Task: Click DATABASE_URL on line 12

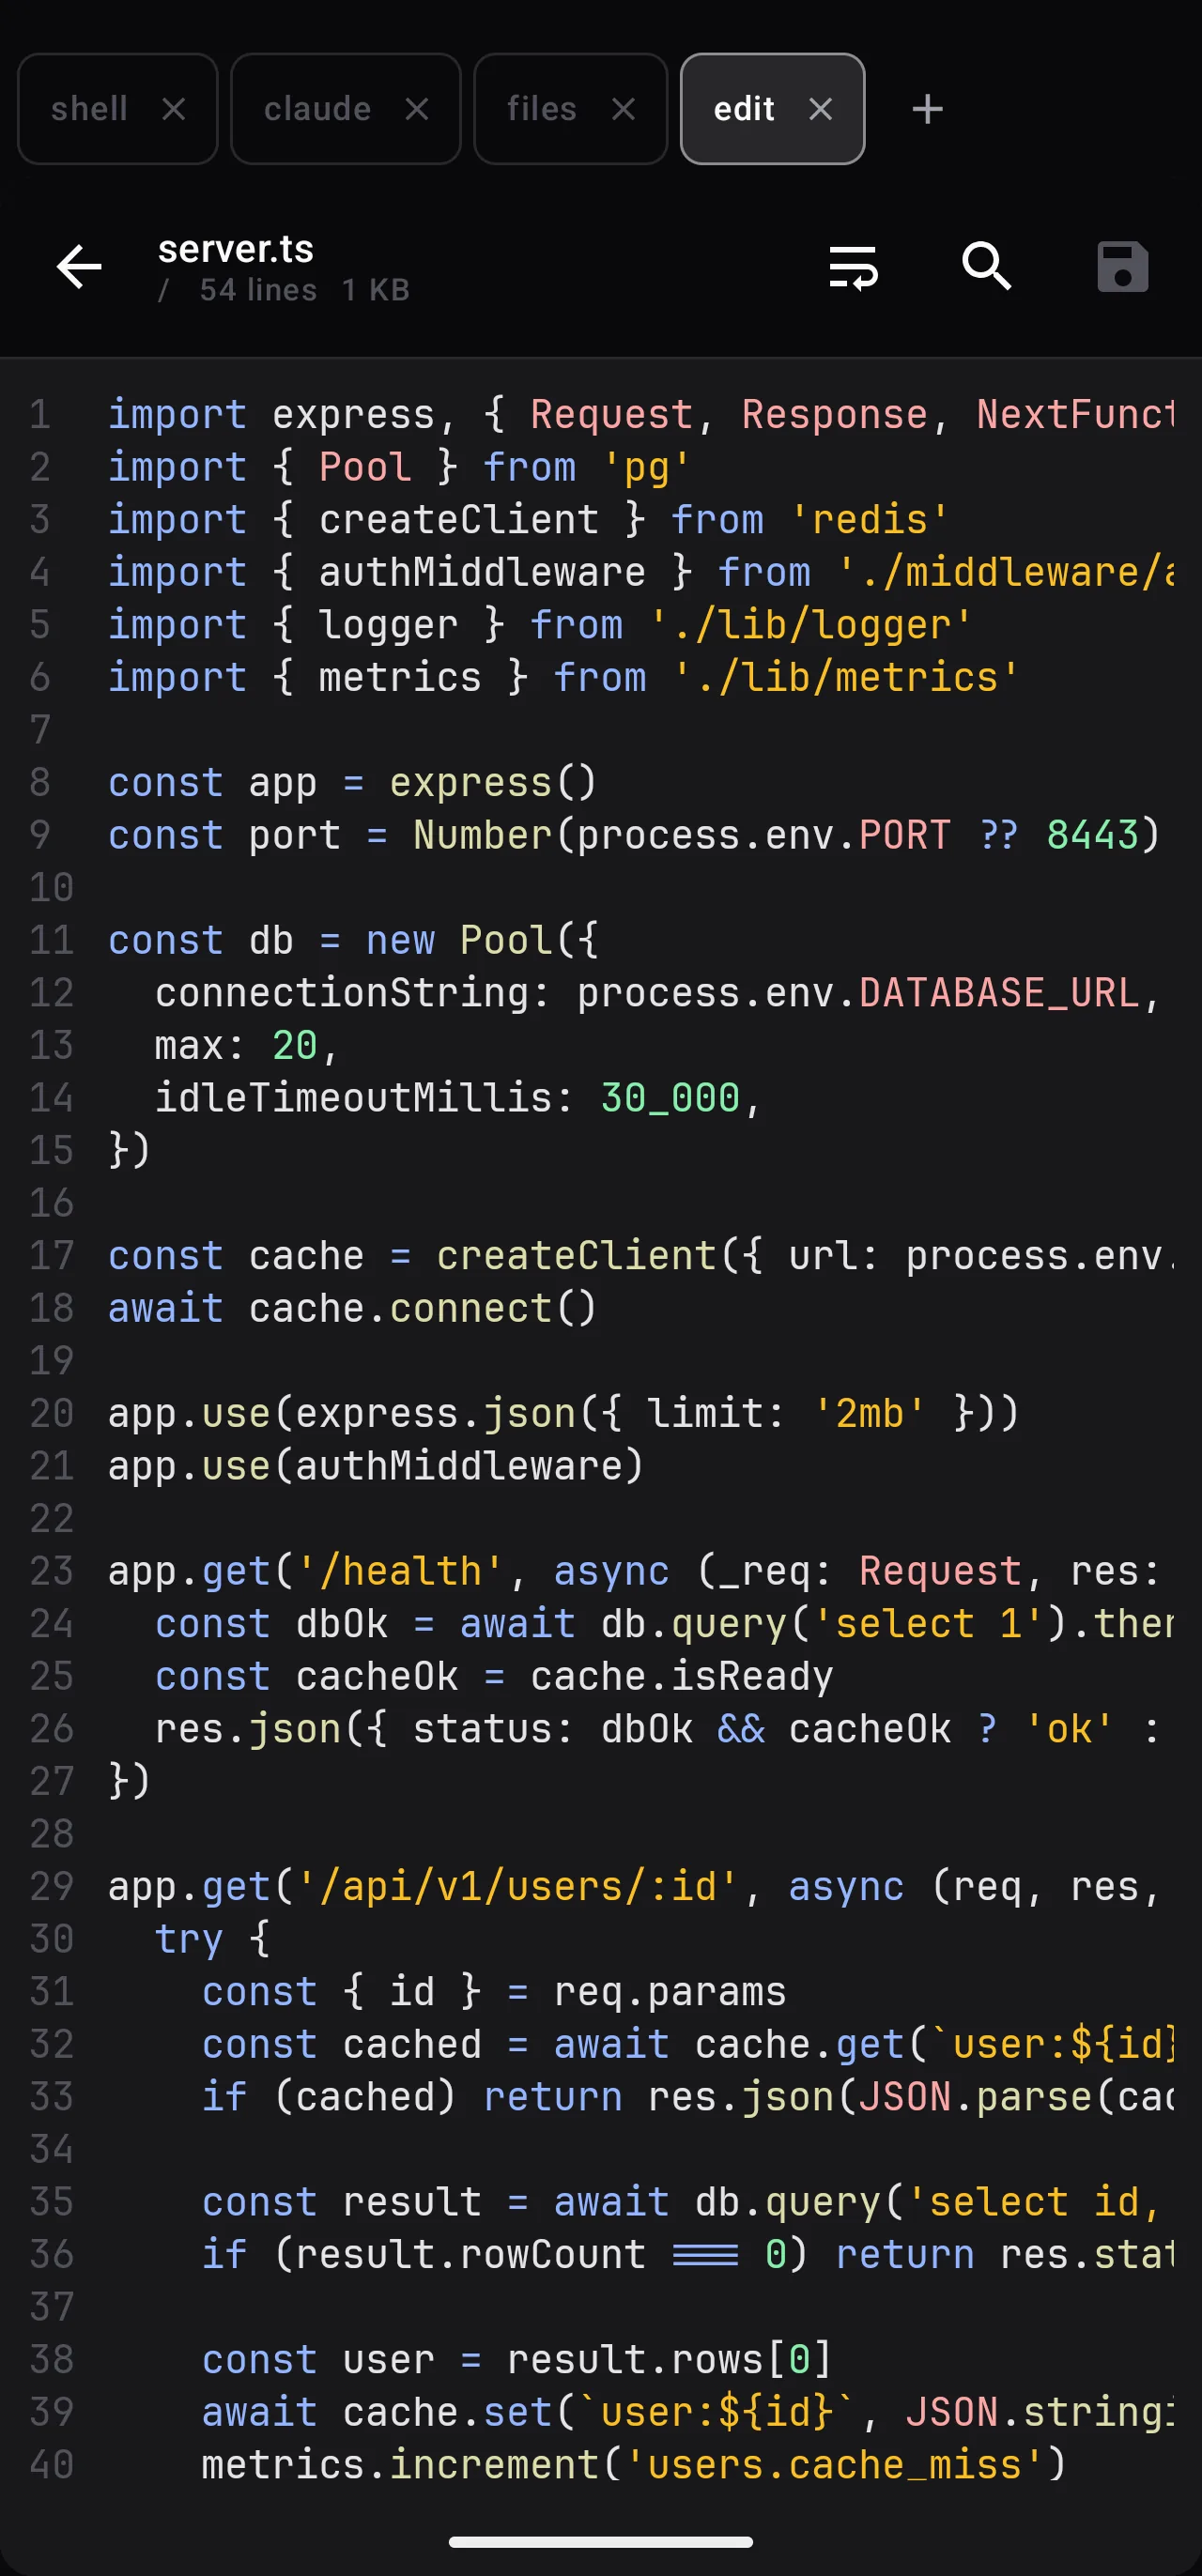Action: (x=999, y=993)
